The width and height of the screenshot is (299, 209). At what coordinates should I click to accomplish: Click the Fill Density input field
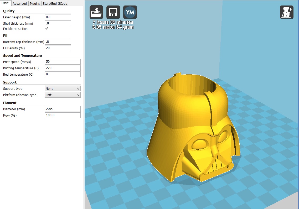(x=58, y=48)
